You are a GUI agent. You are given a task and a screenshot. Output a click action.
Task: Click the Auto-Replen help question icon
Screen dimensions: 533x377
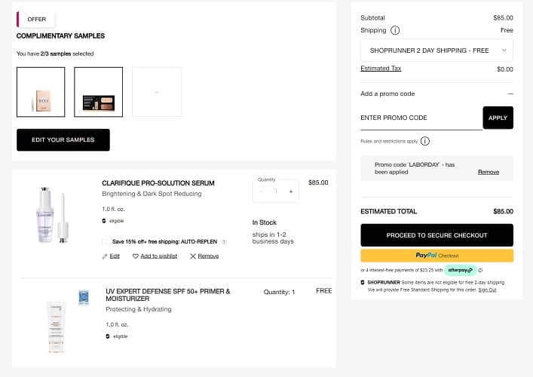(223, 242)
